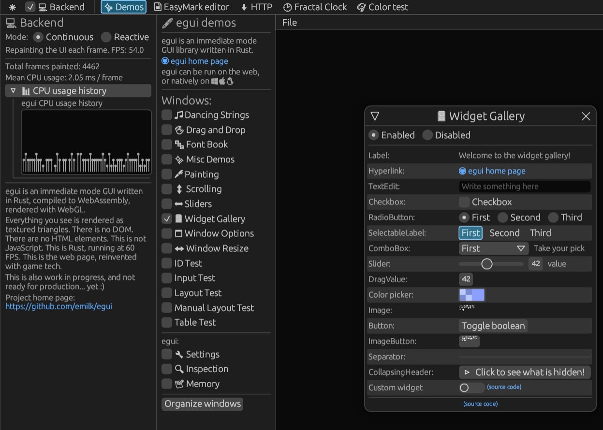The height and width of the screenshot is (430, 603).
Task: Click the Drag and Drop hand icon
Action: click(x=179, y=130)
